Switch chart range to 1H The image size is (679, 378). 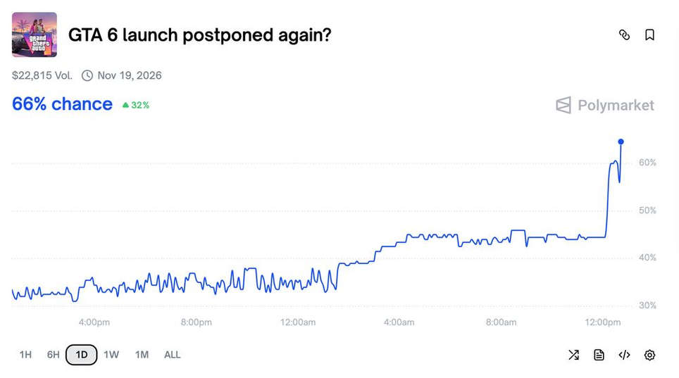[25, 355]
